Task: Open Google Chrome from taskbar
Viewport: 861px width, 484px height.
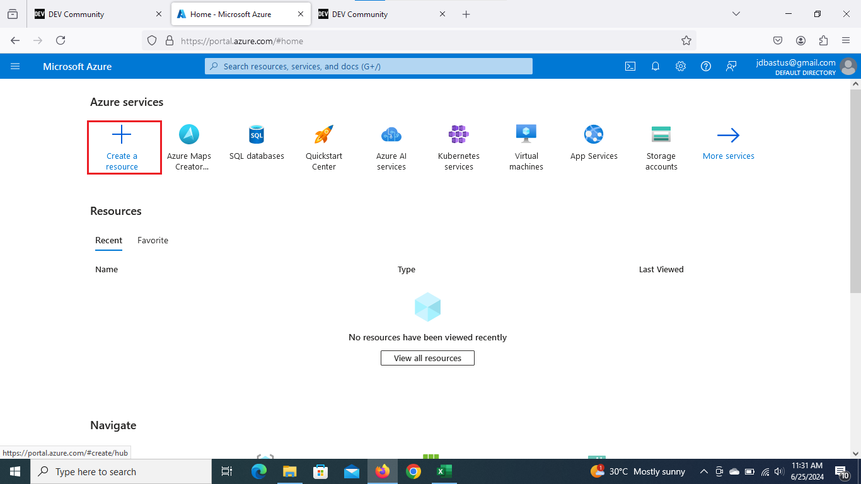Action: click(x=413, y=471)
